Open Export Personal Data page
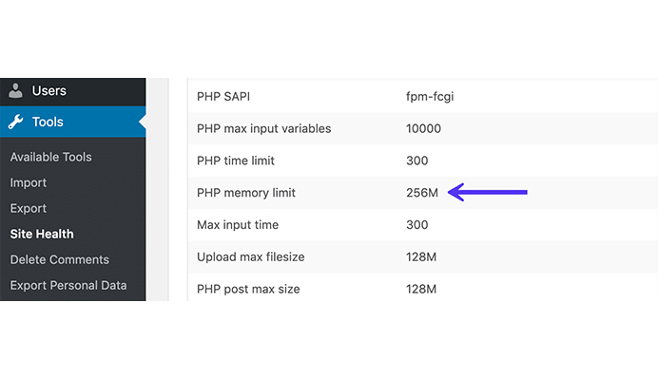 pos(68,286)
